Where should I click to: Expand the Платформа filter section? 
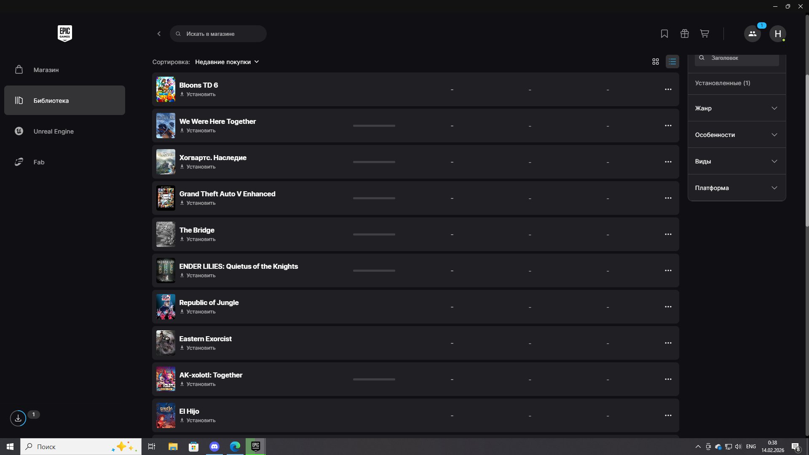737,188
